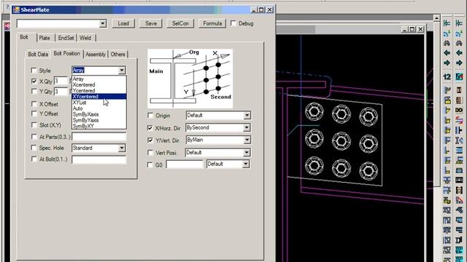Check the Spec. Hole checkbox
This screenshot has height=262, width=467.
pyautogui.click(x=34, y=148)
